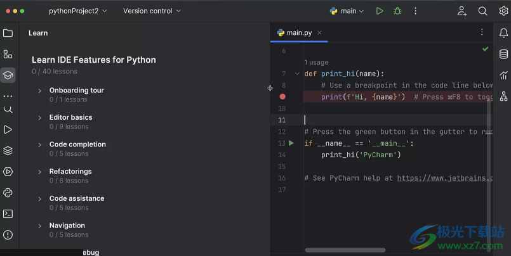This screenshot has width=511, height=256.
Task: Open the Structure tool window icon
Action: point(8,54)
